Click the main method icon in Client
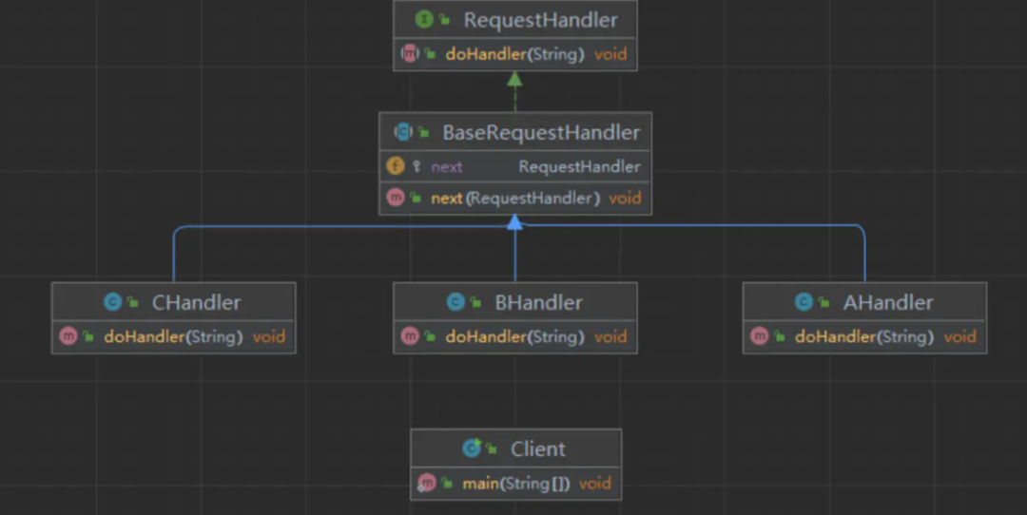 coord(426,483)
